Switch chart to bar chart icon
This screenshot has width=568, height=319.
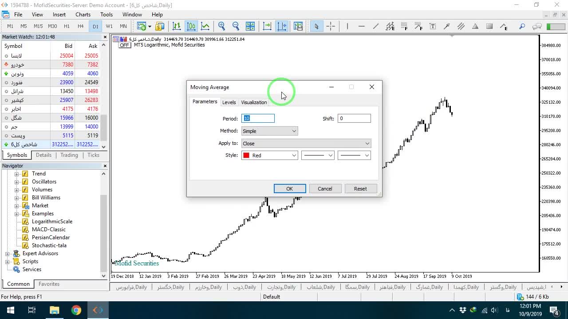tap(177, 26)
